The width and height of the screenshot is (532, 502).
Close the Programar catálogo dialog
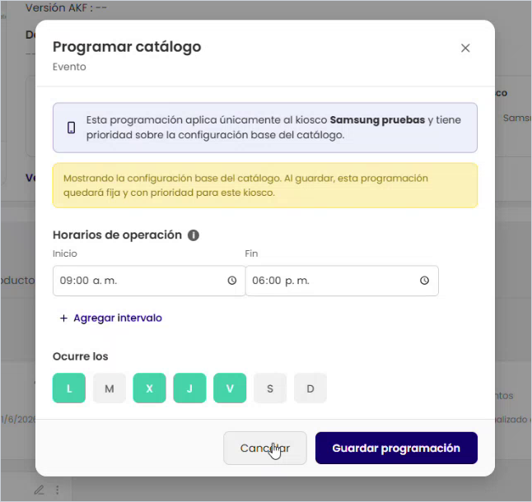pos(465,48)
